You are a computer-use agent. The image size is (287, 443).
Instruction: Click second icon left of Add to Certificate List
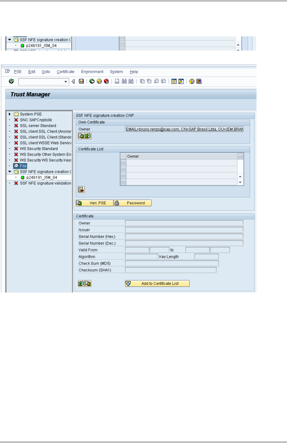point(88,284)
